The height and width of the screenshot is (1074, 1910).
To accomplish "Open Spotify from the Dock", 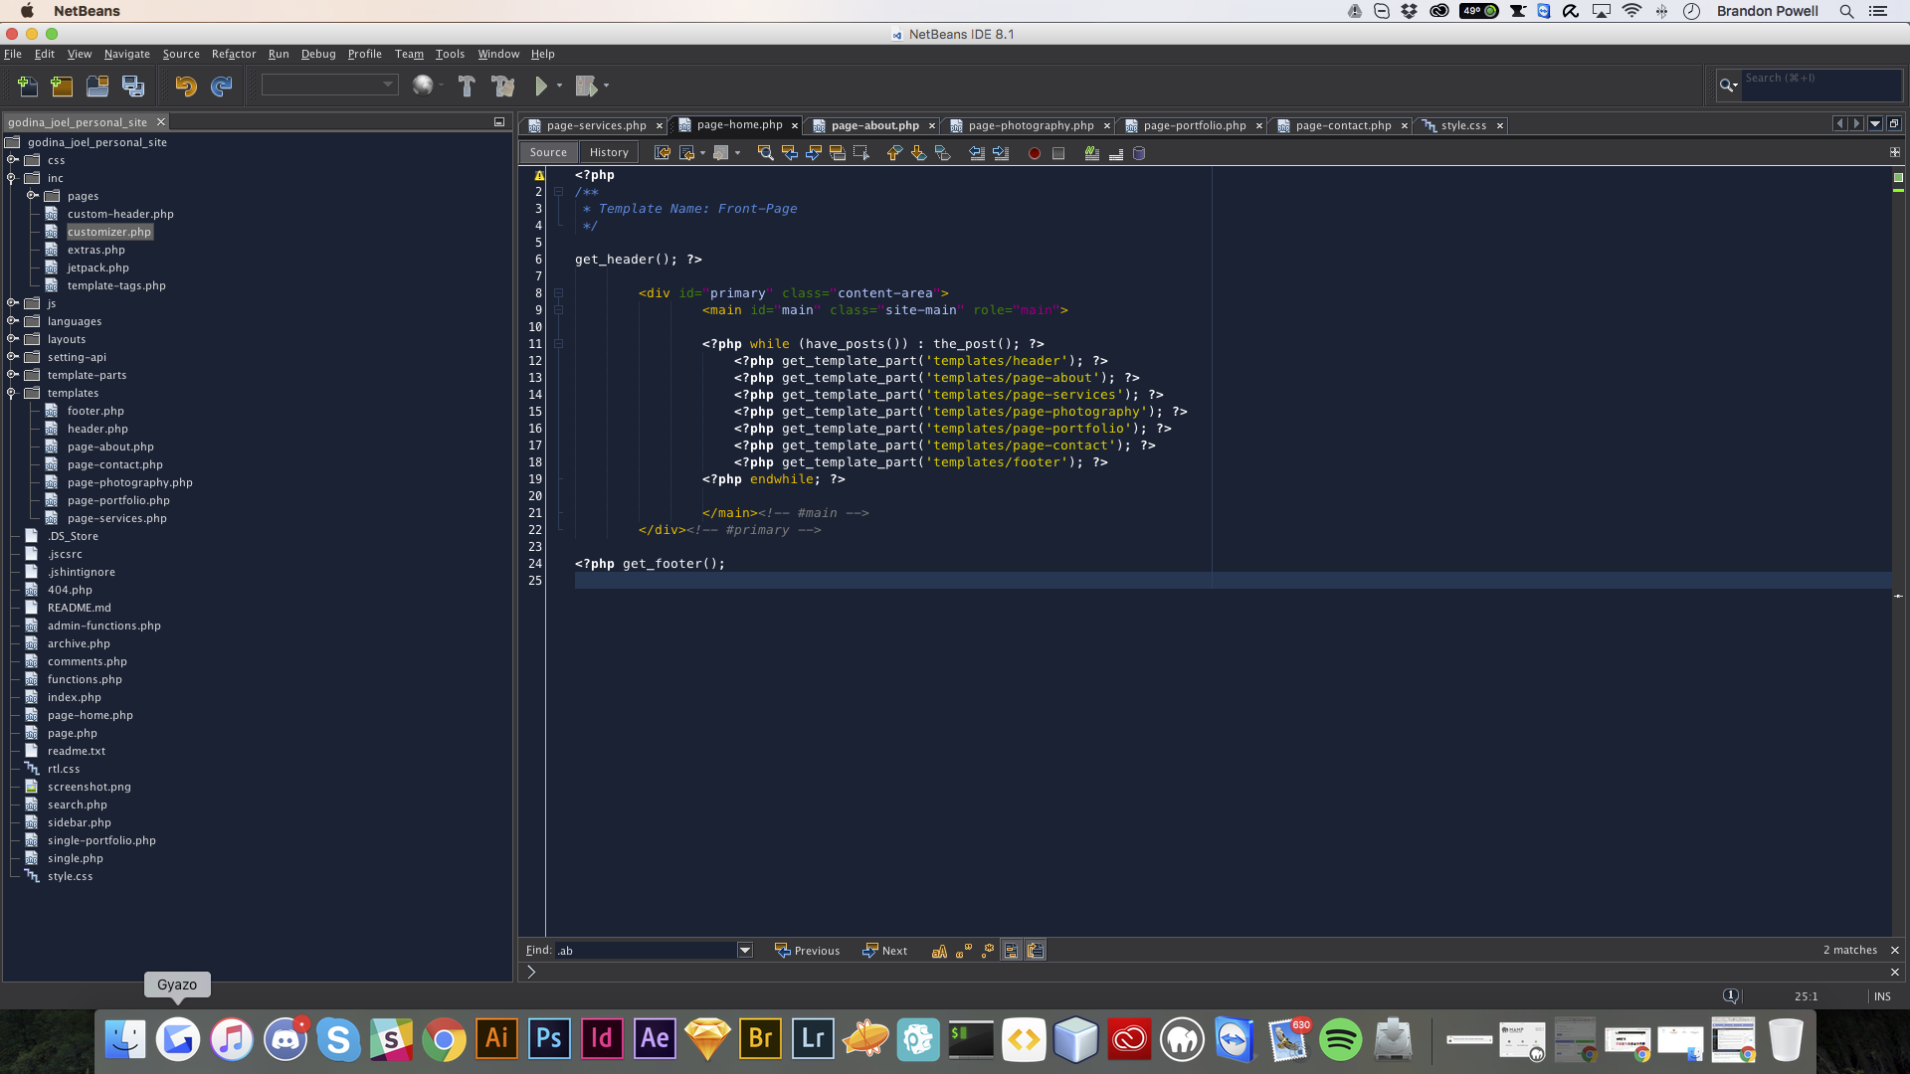I will click(1340, 1040).
